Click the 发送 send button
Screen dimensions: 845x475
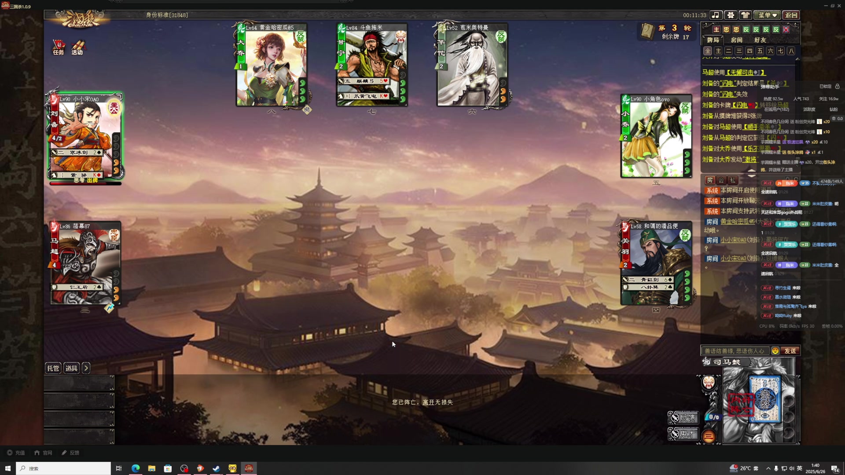click(790, 351)
